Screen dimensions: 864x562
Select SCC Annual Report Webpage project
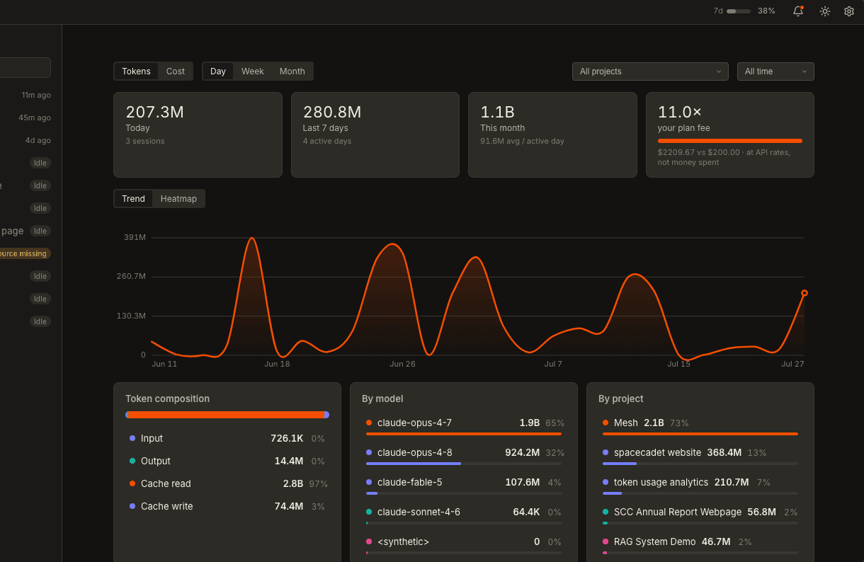[x=700, y=516]
